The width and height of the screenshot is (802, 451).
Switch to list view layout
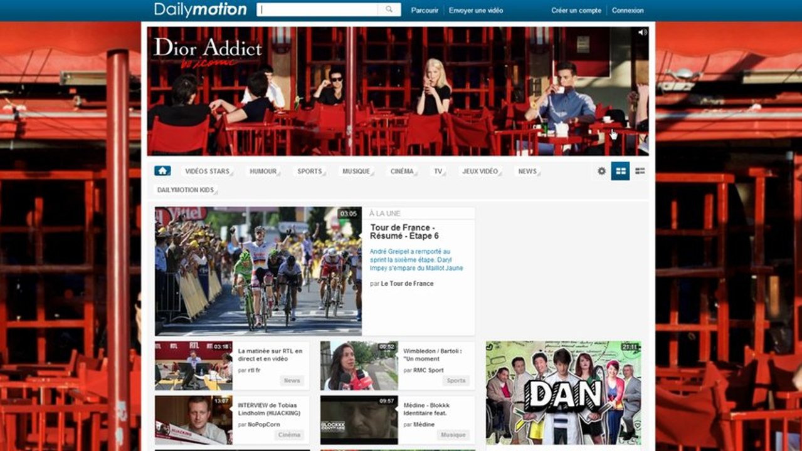point(640,171)
